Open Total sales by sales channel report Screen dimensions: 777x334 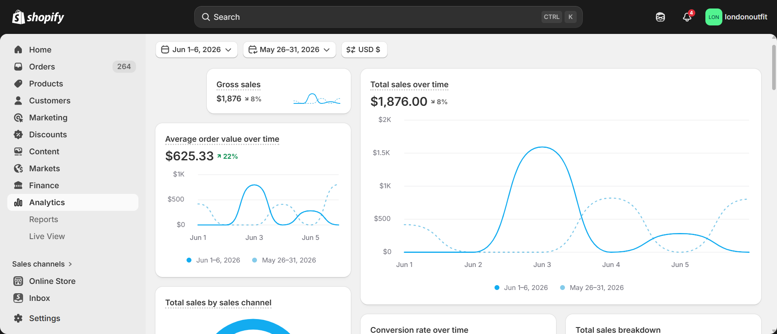pyautogui.click(x=218, y=302)
